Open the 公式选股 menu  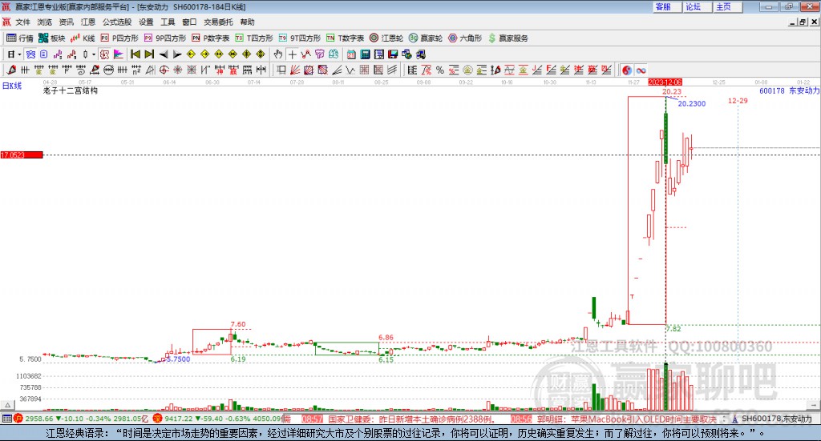coord(117,22)
